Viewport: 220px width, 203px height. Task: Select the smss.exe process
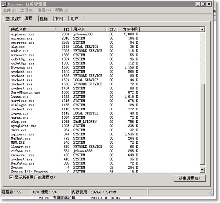click(74, 130)
